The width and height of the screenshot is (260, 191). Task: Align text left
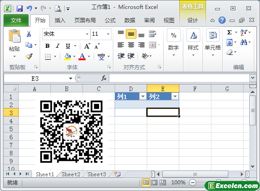(121, 45)
